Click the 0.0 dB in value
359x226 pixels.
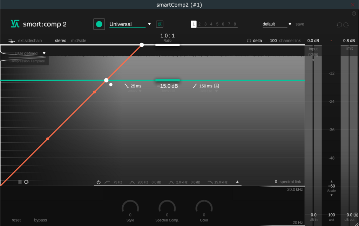(x=313, y=215)
